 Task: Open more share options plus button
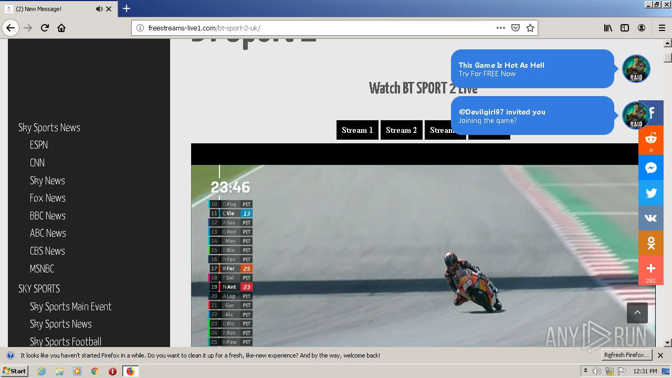[x=651, y=270]
